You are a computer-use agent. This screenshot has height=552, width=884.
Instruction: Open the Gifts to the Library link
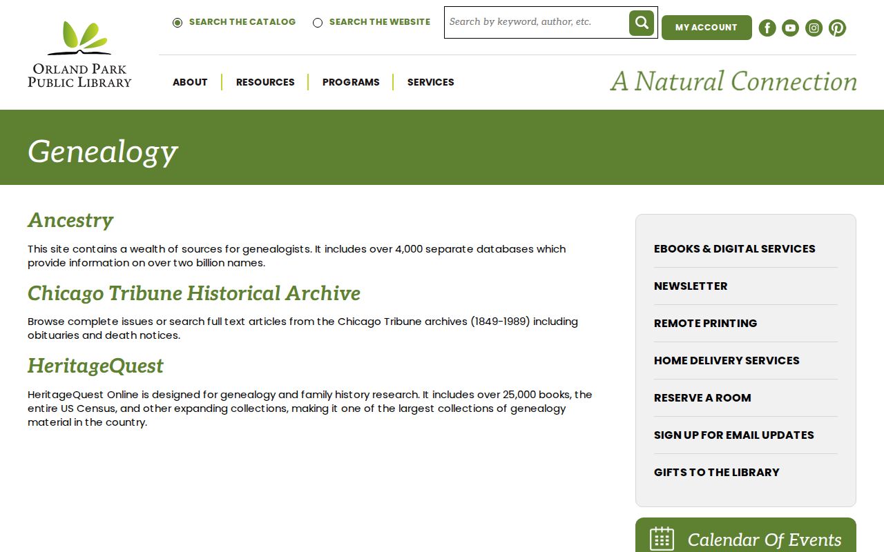(717, 472)
